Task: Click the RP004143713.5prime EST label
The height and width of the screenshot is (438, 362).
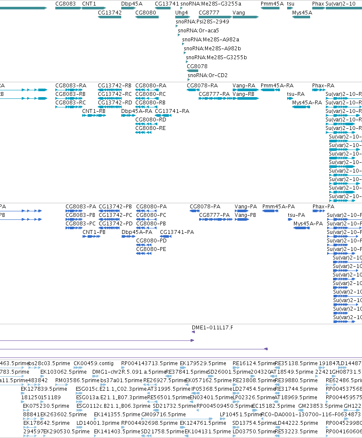Action: point(149,363)
